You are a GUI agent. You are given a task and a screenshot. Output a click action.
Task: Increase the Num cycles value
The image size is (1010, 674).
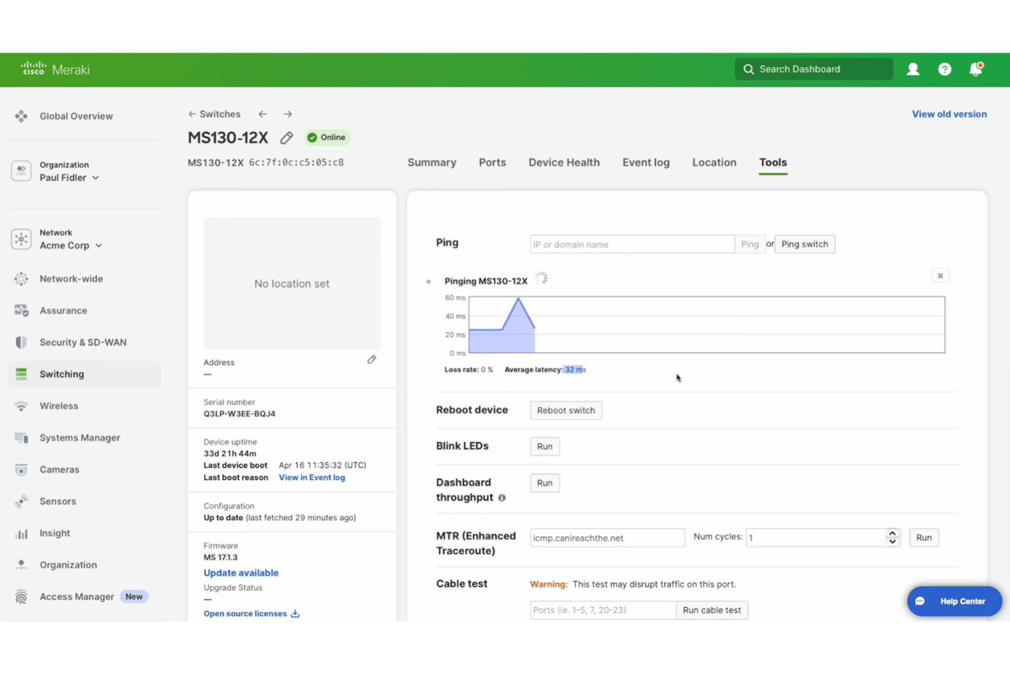(892, 533)
